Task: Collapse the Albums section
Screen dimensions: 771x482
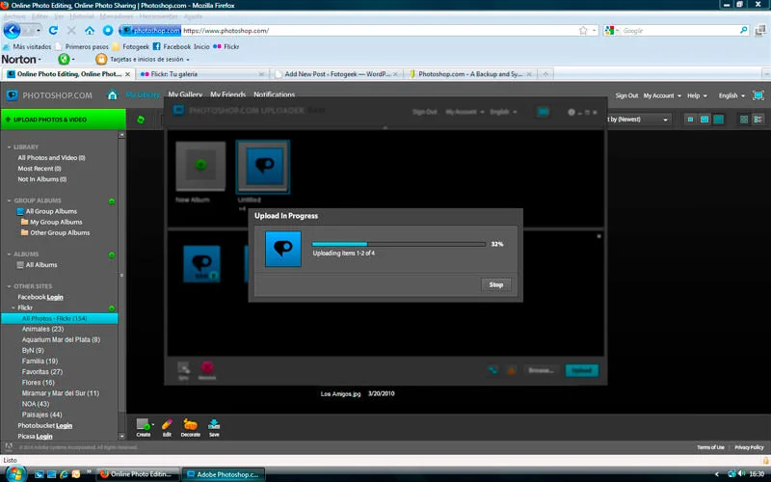Action: coord(9,254)
